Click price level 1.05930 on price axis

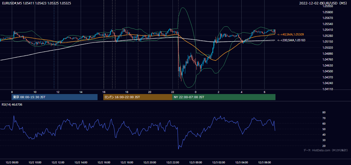click(x=327, y=6)
